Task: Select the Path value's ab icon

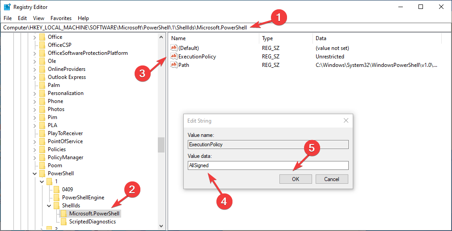Action: (x=174, y=65)
